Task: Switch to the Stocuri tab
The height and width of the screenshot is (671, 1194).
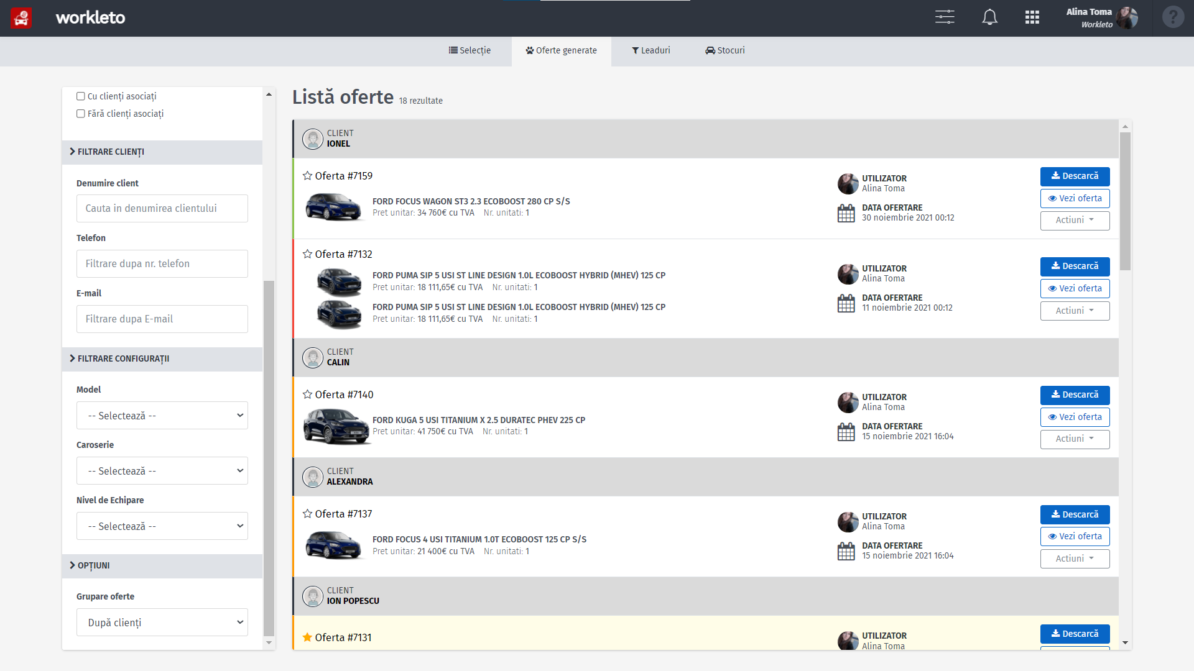Action: (x=724, y=51)
